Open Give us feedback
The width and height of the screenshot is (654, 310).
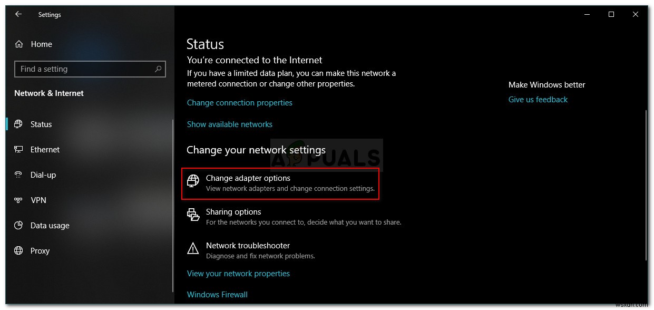point(538,99)
